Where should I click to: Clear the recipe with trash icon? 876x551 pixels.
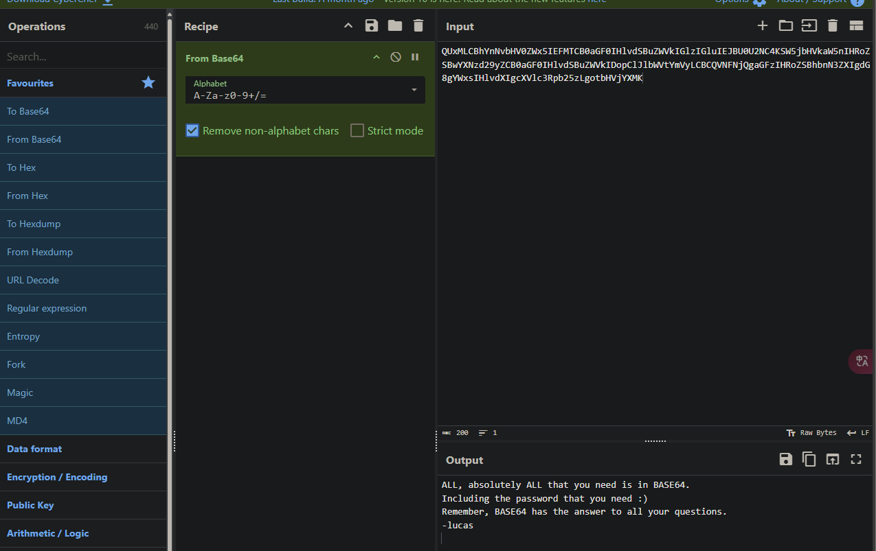click(418, 26)
